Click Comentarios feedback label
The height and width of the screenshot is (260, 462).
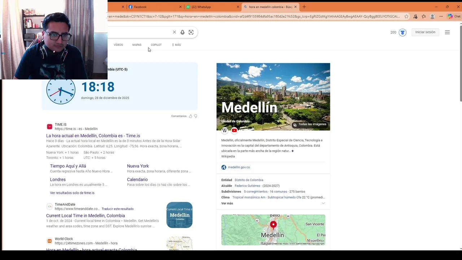click(x=179, y=116)
